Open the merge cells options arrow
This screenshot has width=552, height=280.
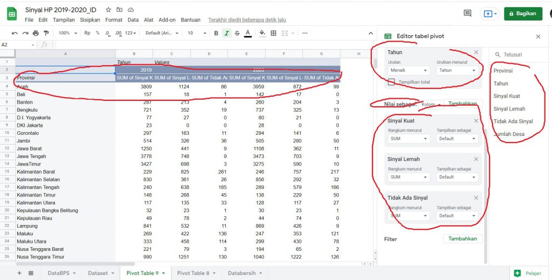tap(293, 33)
